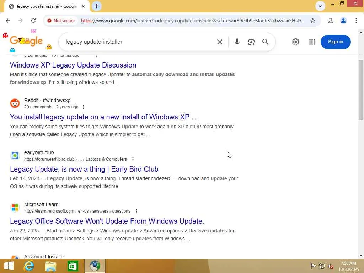Open File Explorer from taskbar
Viewport: 364px width, 273px height.
[50, 266]
